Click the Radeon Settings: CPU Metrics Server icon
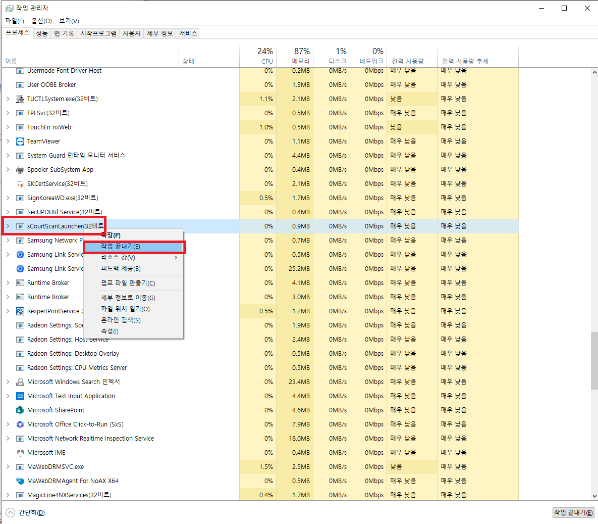The width and height of the screenshot is (598, 524). [x=20, y=368]
